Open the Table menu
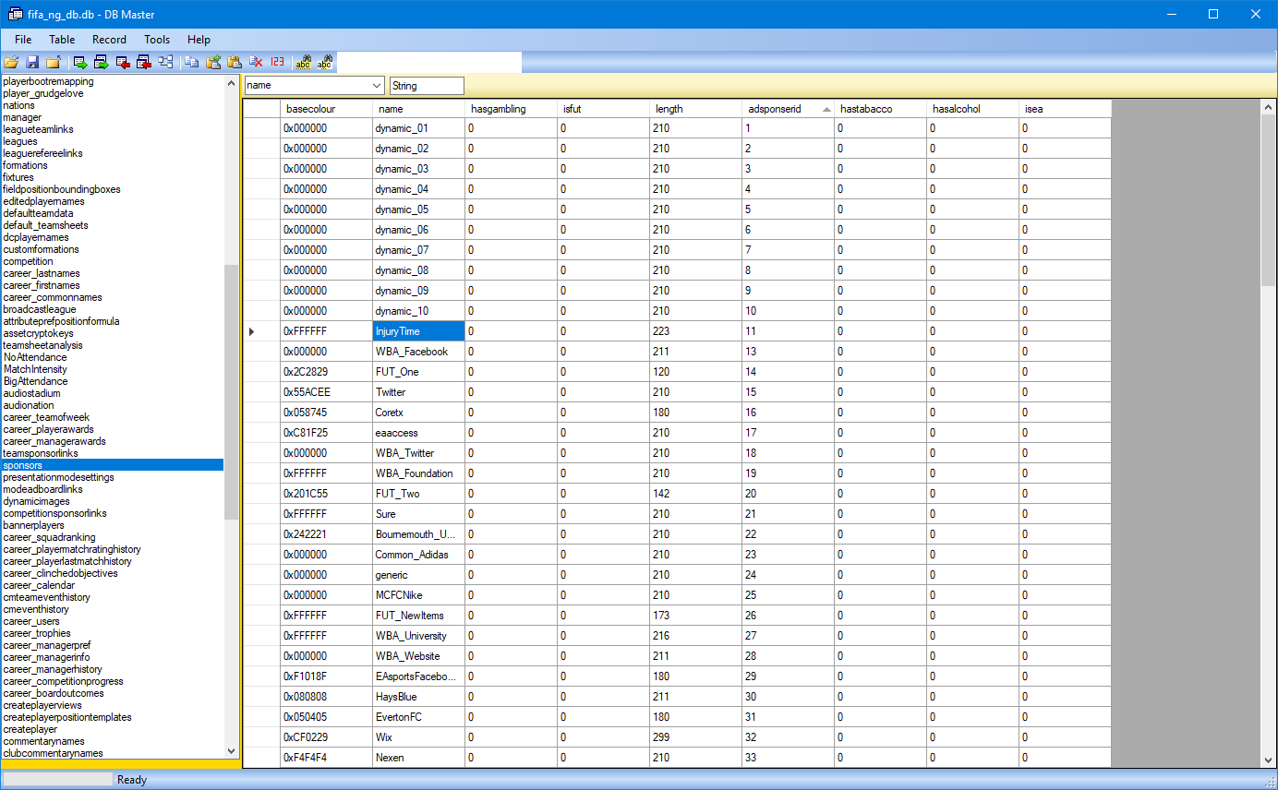1278x790 pixels. [62, 40]
